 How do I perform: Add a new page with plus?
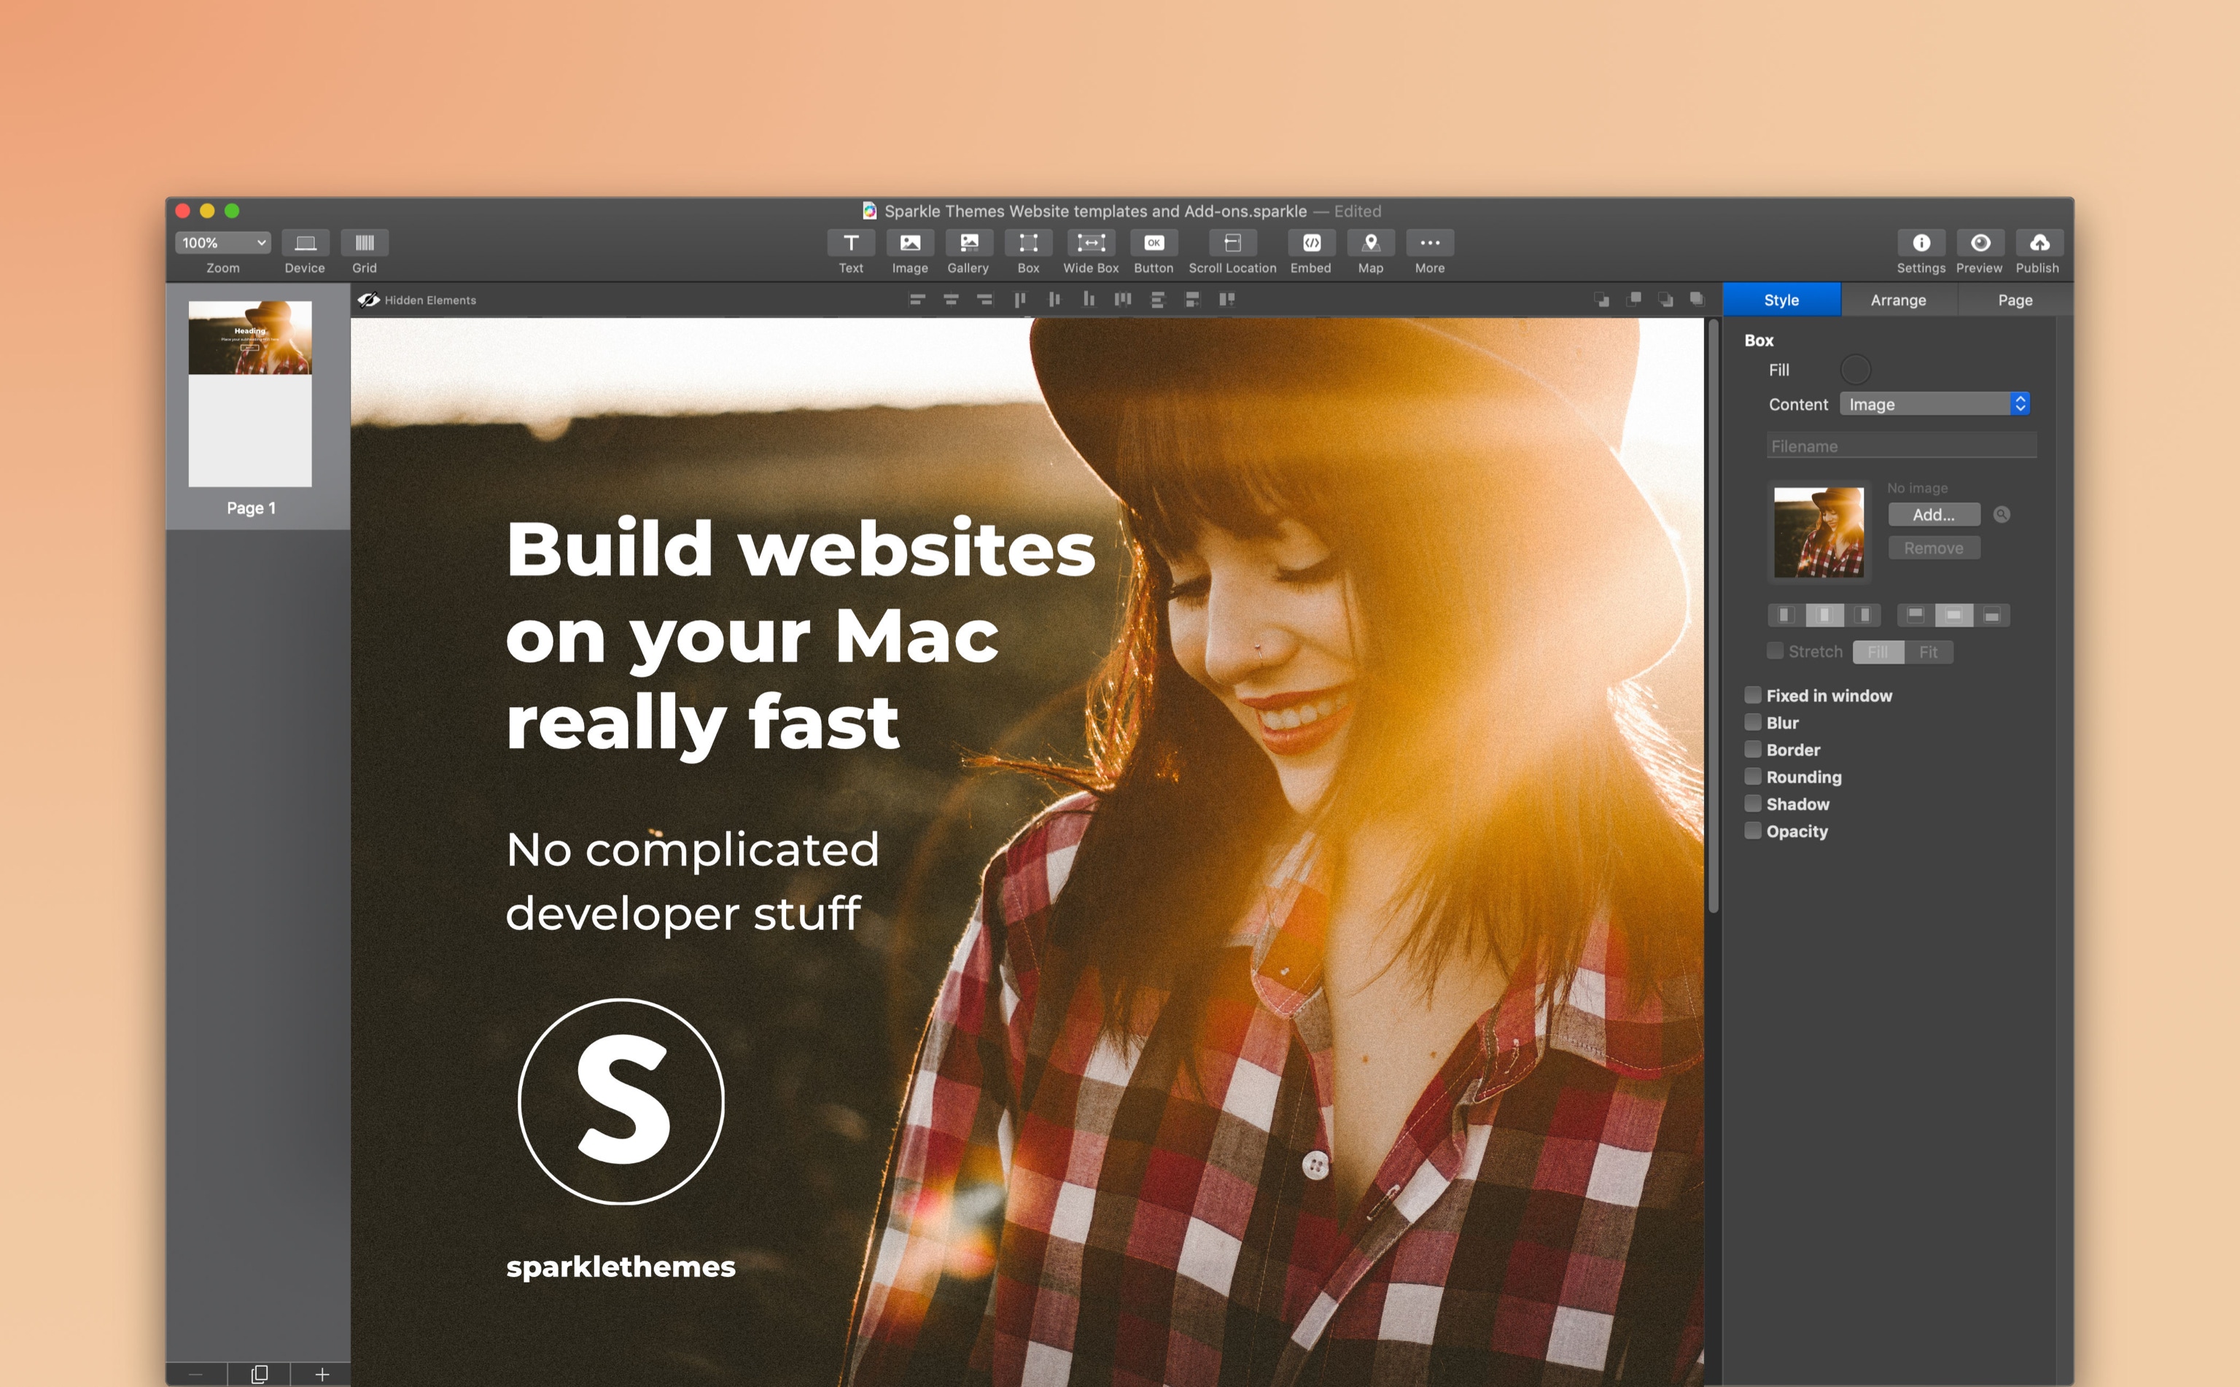321,1373
